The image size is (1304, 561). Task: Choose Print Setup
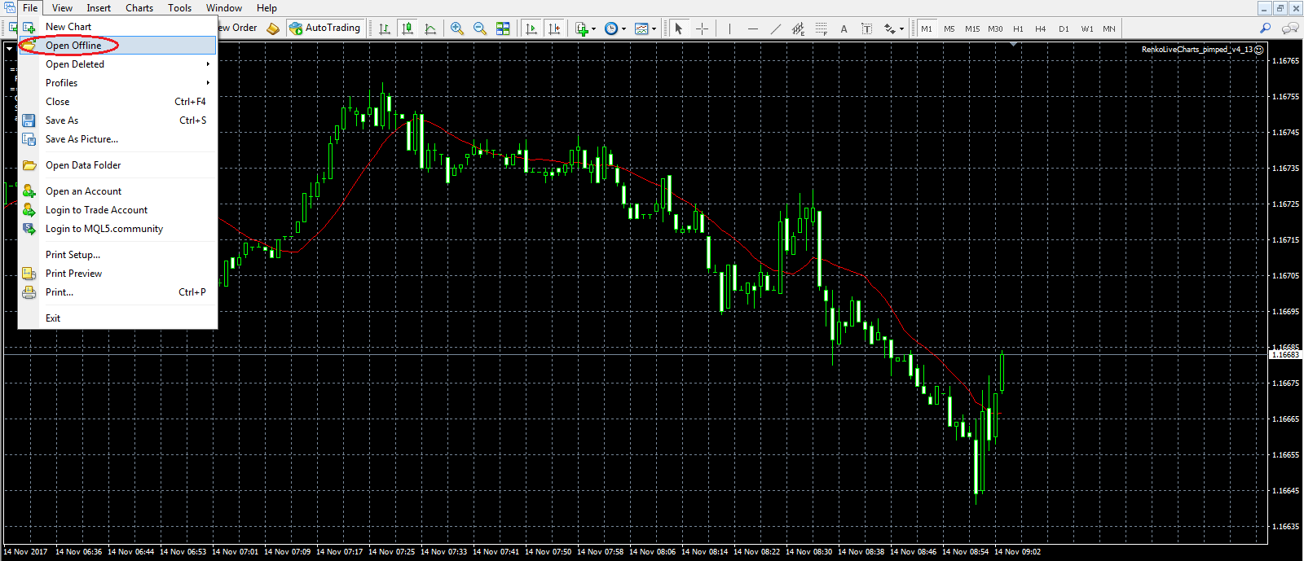pos(117,255)
